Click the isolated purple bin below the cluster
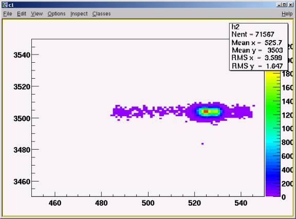Viewport: 296px width, 219px height. [x=202, y=144]
